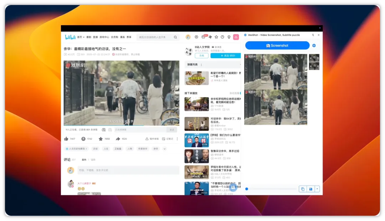Expand the 弹幕列表 panel chevron
The height and width of the screenshot is (221, 385).
pyautogui.click(x=240, y=65)
